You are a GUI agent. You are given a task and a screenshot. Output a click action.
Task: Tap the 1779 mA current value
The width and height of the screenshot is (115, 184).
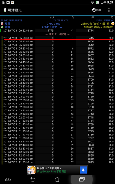coord(51,31)
